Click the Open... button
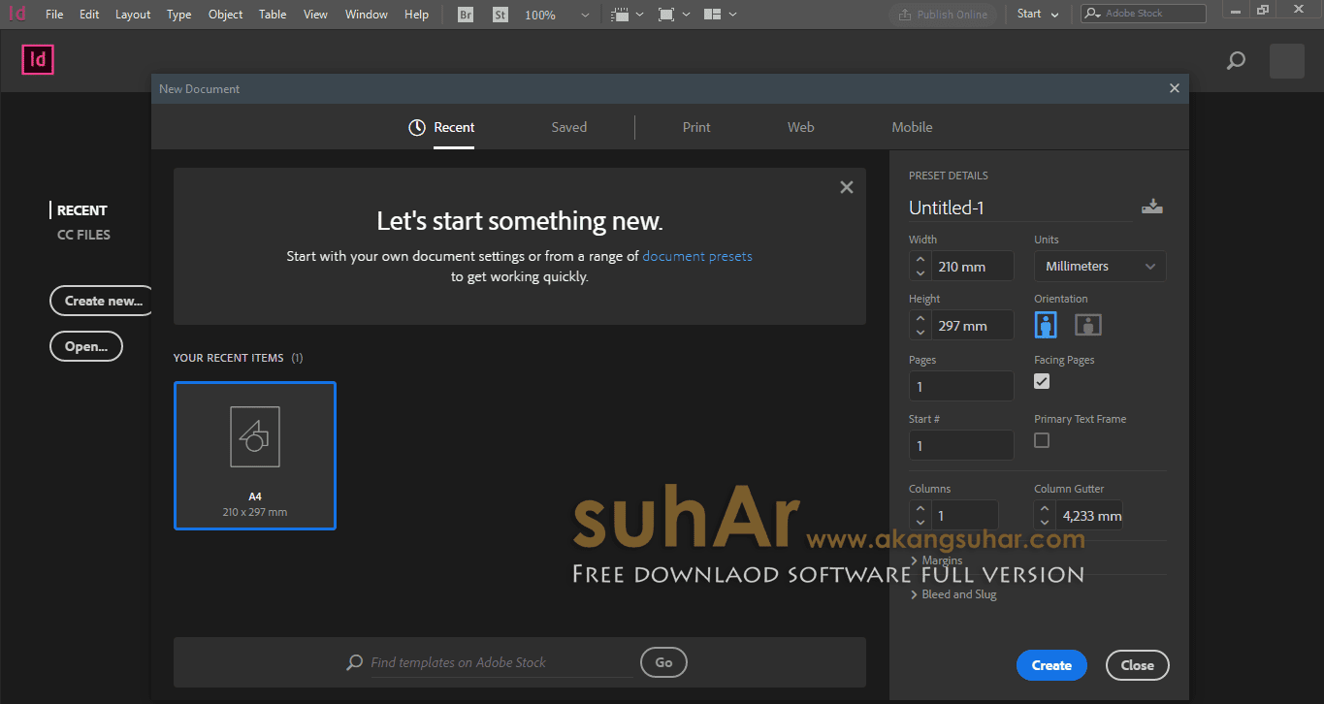This screenshot has width=1324, height=704. 86,346
